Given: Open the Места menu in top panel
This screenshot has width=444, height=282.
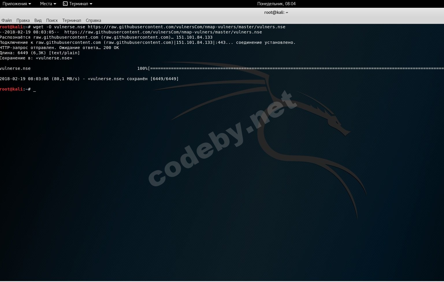Looking at the screenshot, I should [48, 4].
